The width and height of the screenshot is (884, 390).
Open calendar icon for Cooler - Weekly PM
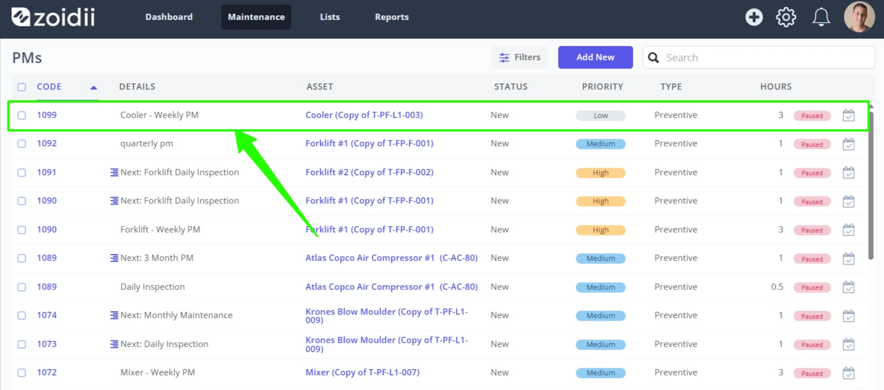point(848,115)
